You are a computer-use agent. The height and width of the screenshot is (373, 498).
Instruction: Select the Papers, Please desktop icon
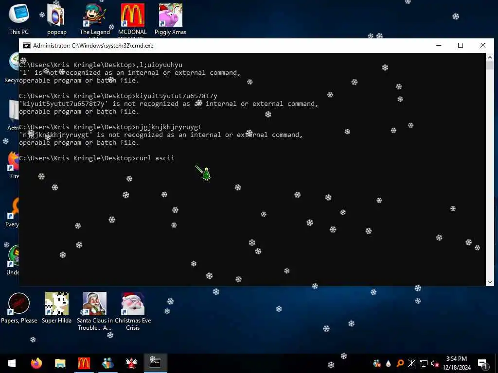(x=19, y=307)
